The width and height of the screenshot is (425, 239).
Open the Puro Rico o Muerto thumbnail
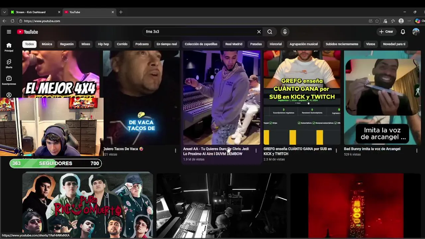point(88,205)
